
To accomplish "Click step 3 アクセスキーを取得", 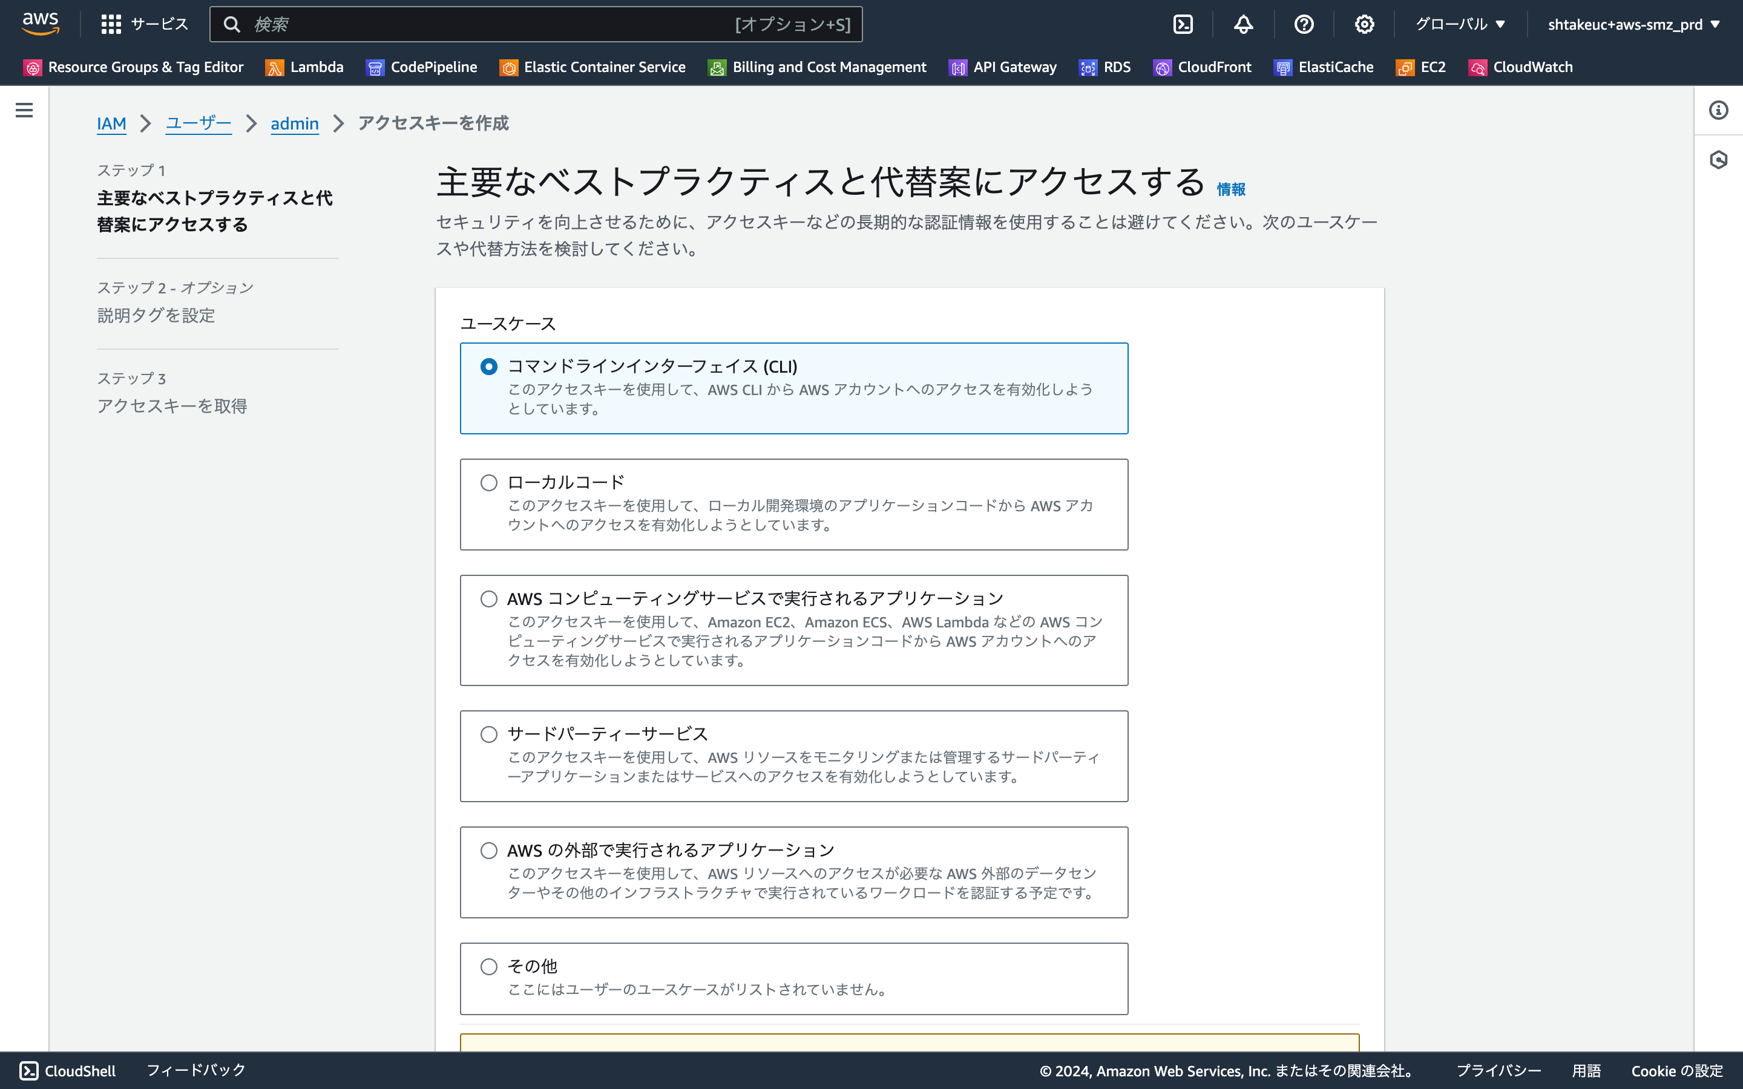I will point(172,406).
